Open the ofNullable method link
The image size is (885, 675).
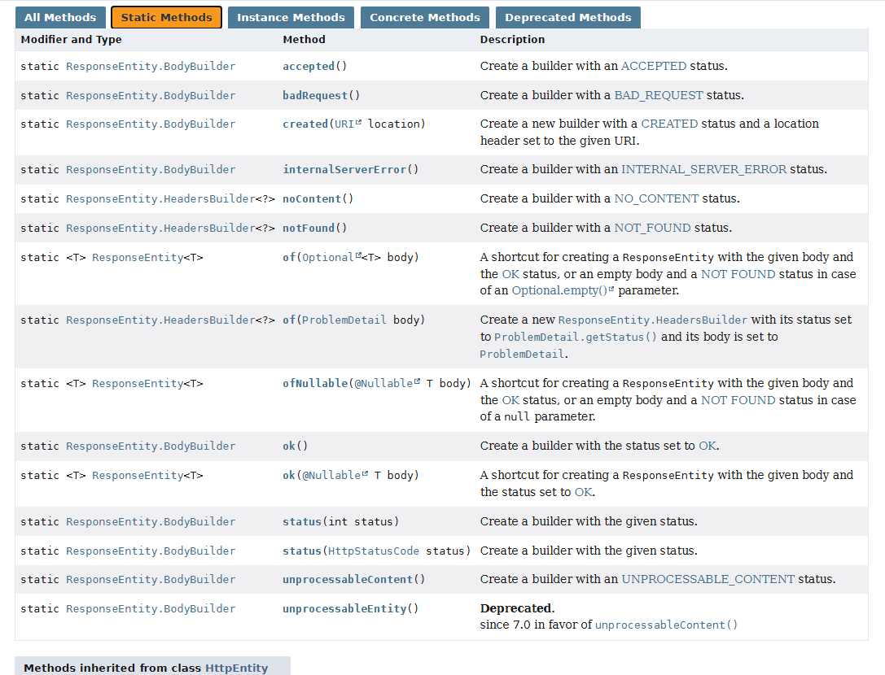(x=316, y=384)
